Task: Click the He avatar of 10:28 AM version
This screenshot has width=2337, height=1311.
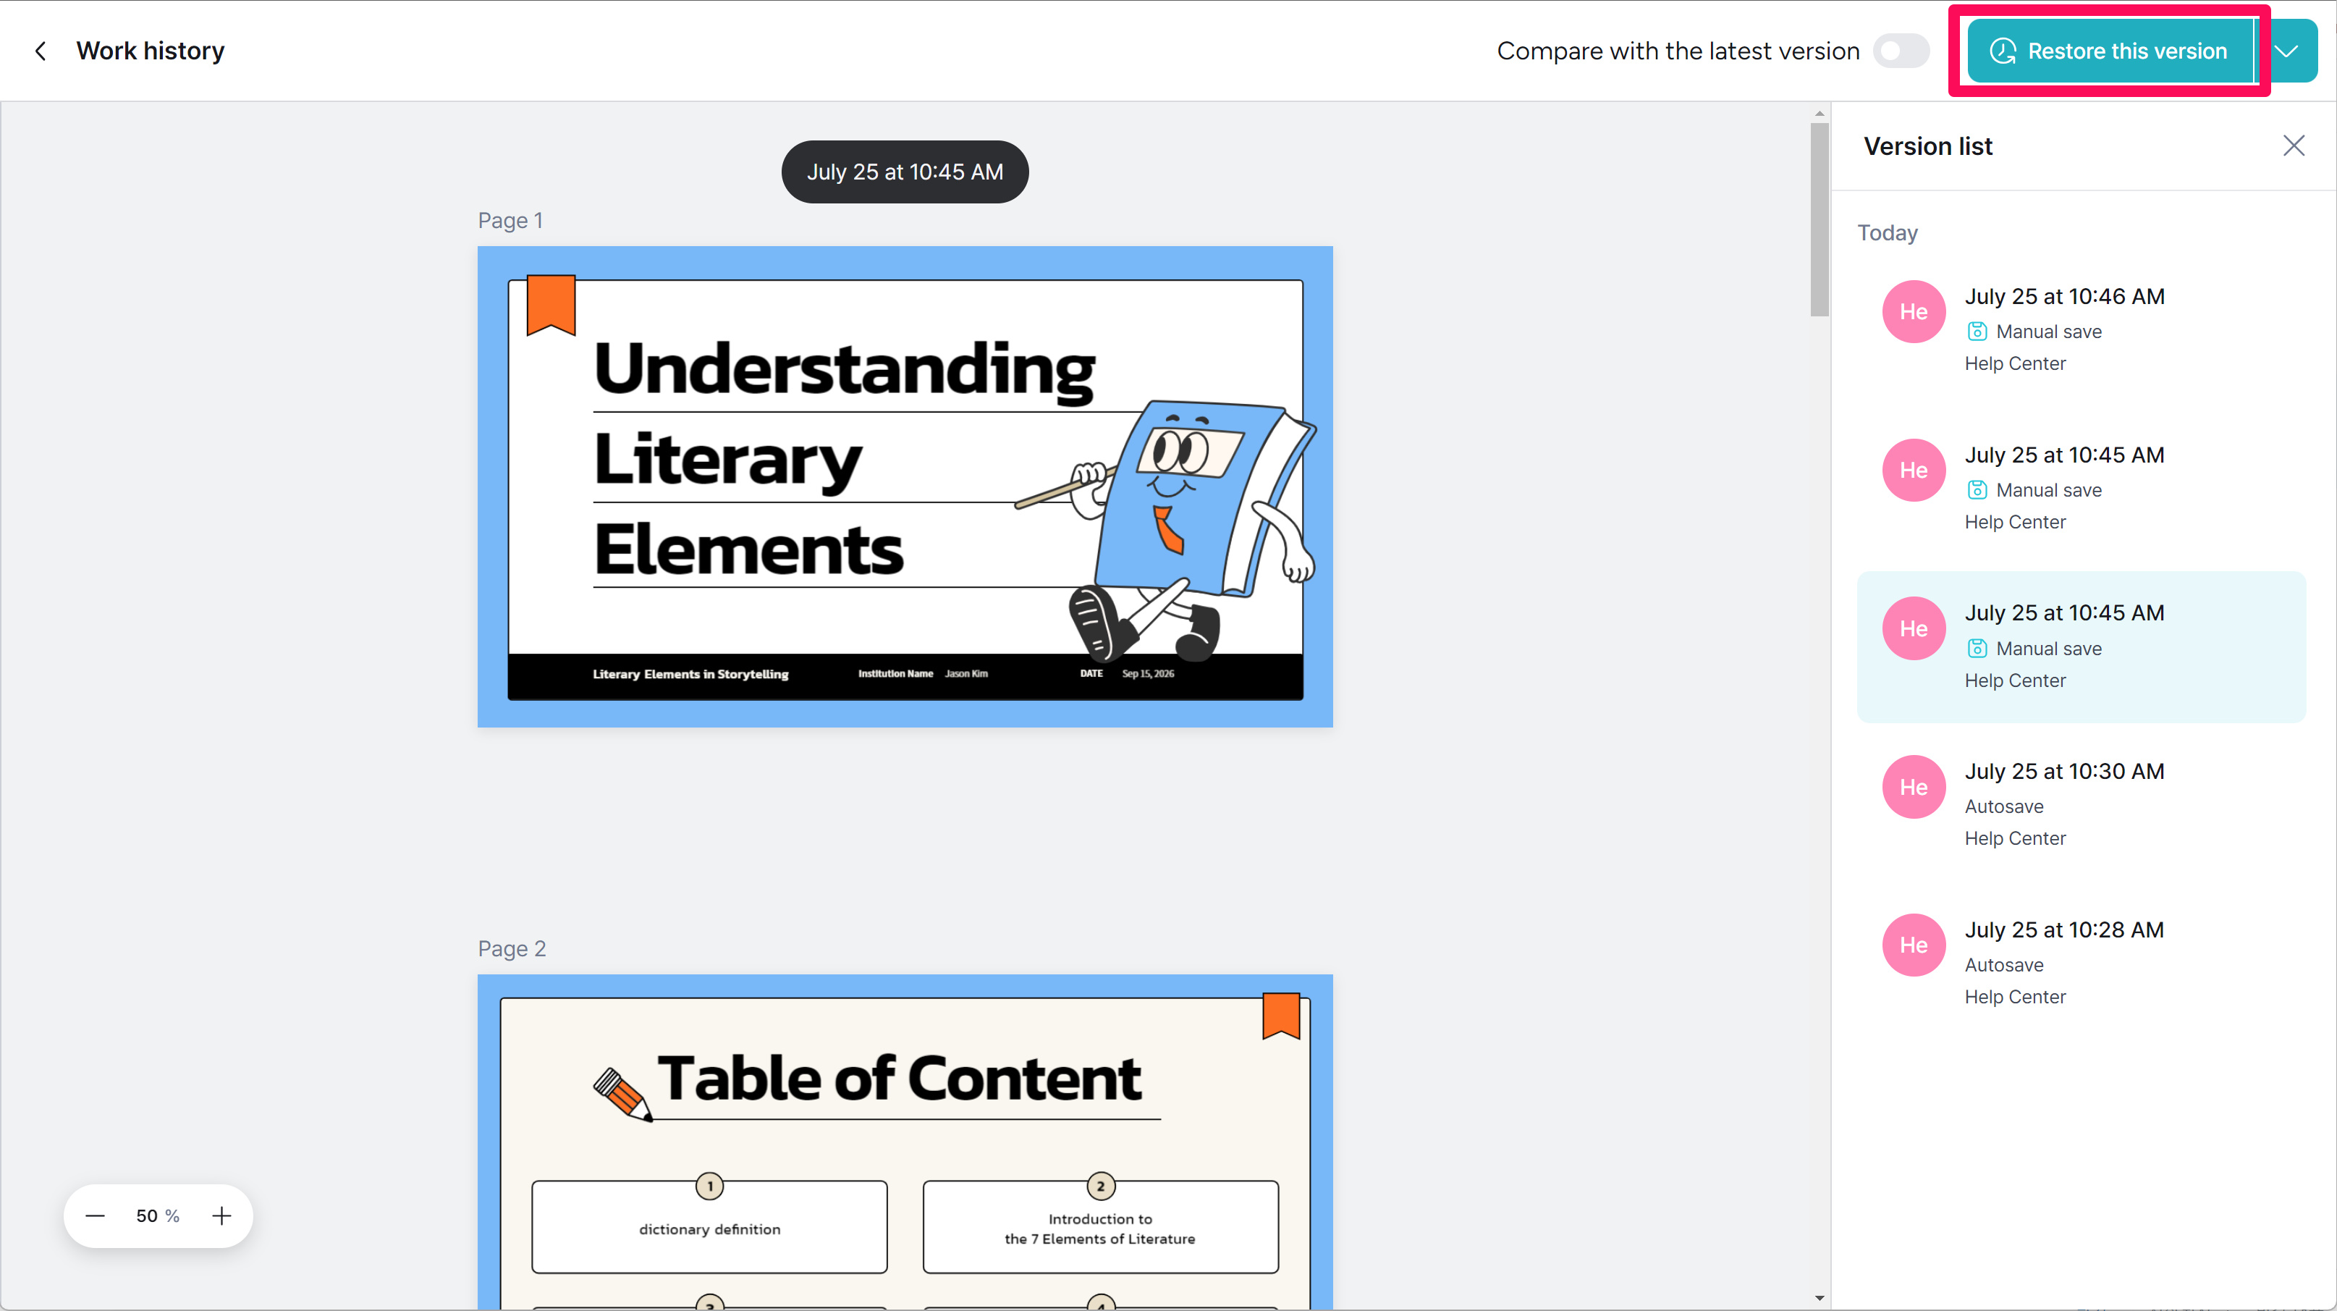Action: (1914, 945)
